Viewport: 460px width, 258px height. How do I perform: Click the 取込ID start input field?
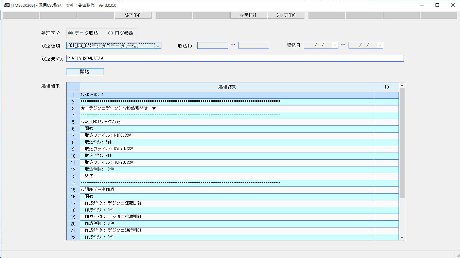[x=213, y=45]
